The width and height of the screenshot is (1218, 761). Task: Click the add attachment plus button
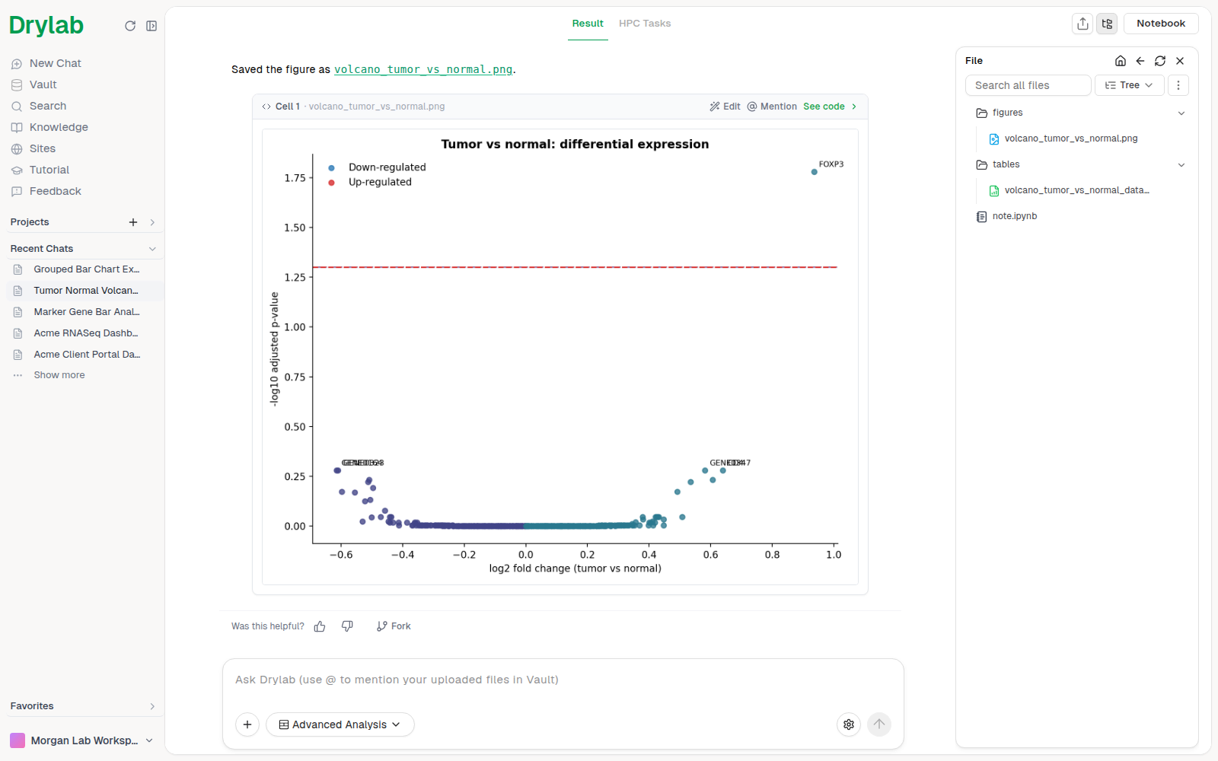[x=247, y=724]
